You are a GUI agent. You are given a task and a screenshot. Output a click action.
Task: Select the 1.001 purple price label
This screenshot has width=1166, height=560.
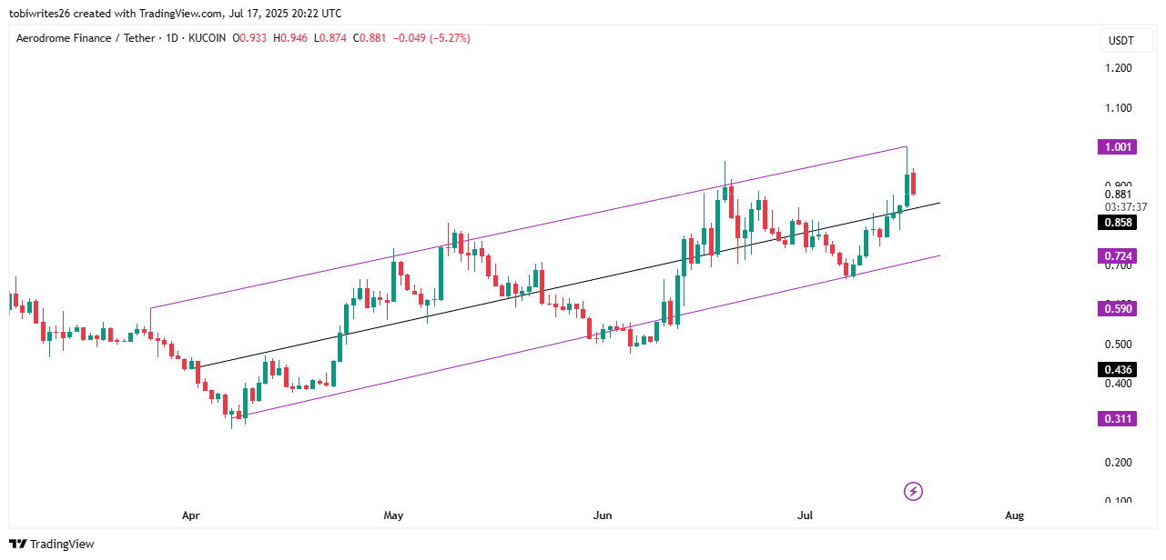pos(1119,147)
